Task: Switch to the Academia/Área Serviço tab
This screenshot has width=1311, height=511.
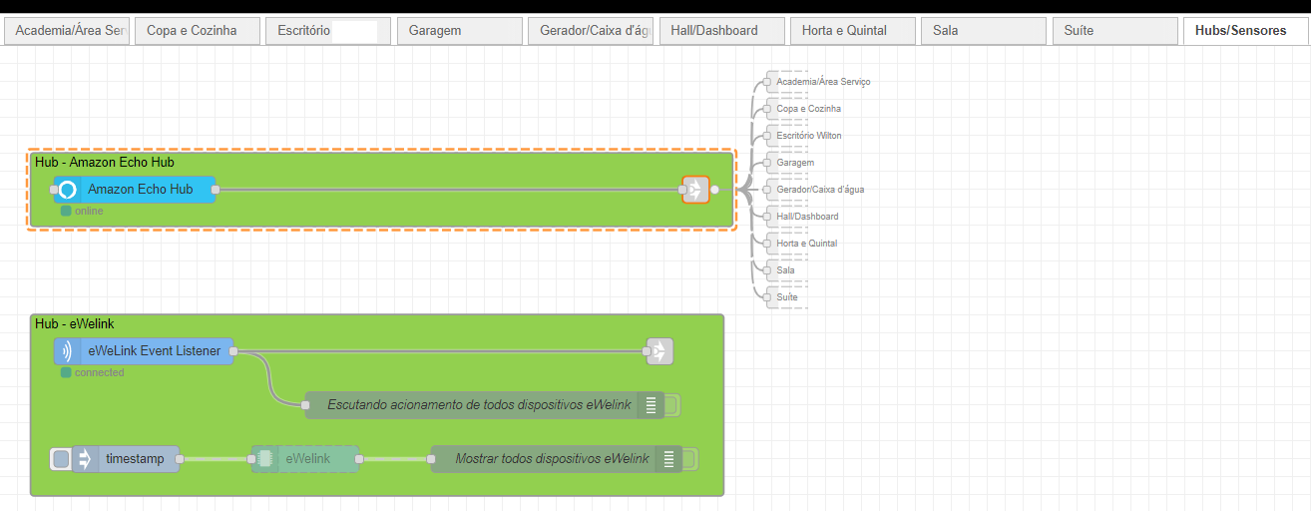Action: (67, 31)
